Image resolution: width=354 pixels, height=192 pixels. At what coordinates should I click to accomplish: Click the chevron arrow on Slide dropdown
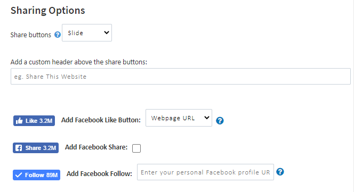(x=106, y=32)
